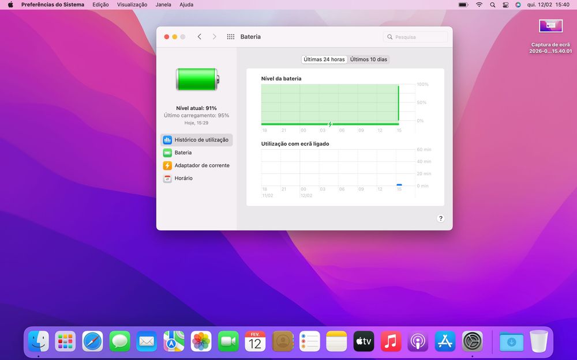Open Spotlight search magnifier in menu bar
Screen dimensions: 577x360
click(493, 5)
